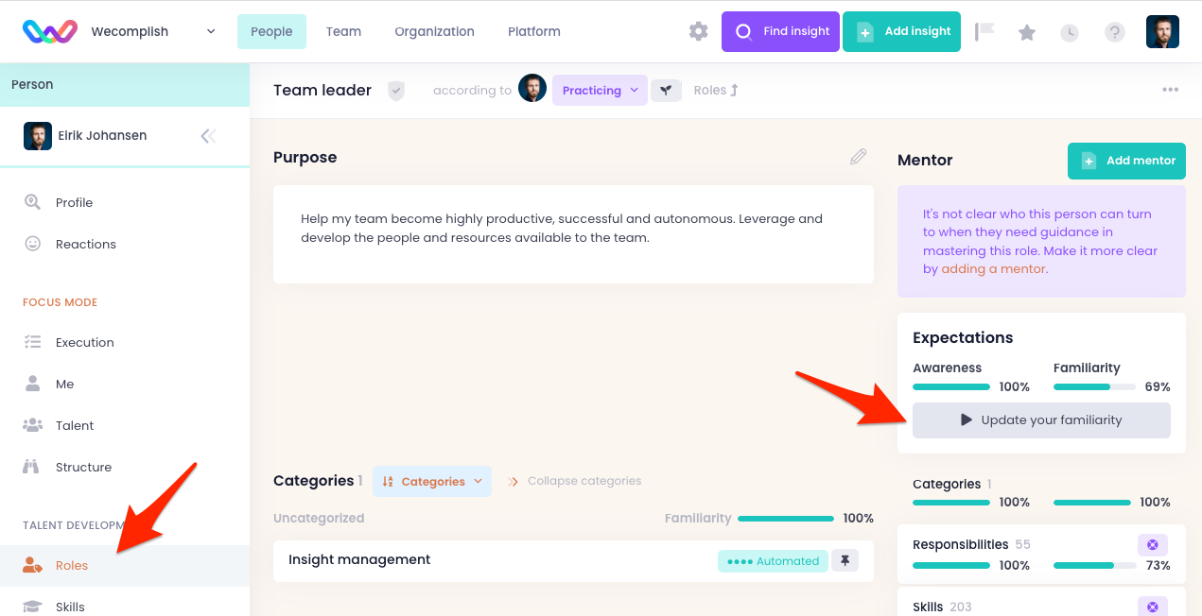The image size is (1202, 616).
Task: Click Update your familiarity button
Action: tap(1041, 420)
